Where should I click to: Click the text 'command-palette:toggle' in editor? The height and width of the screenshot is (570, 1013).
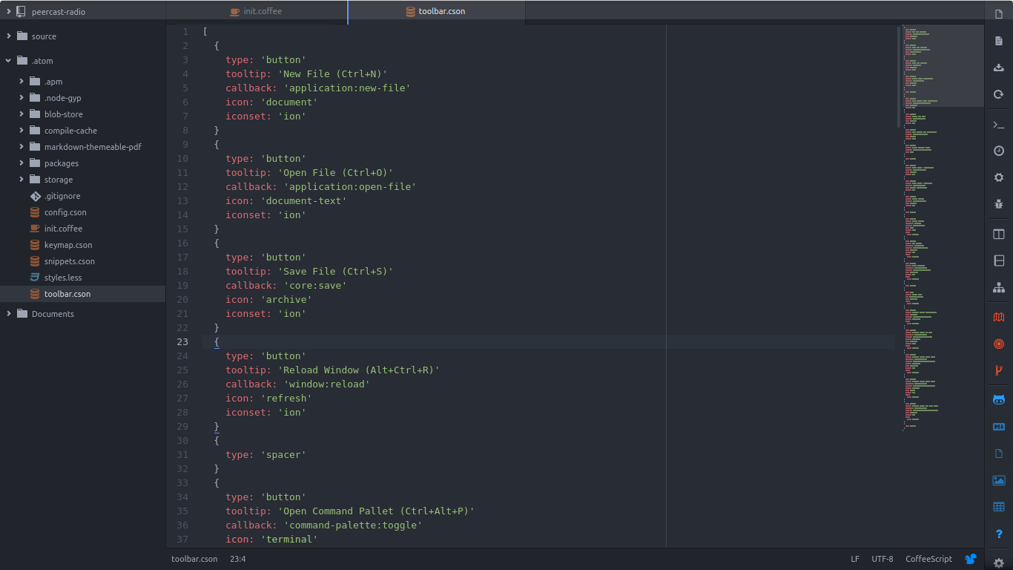click(x=353, y=525)
